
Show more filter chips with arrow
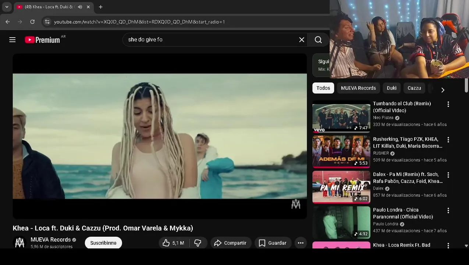click(443, 90)
